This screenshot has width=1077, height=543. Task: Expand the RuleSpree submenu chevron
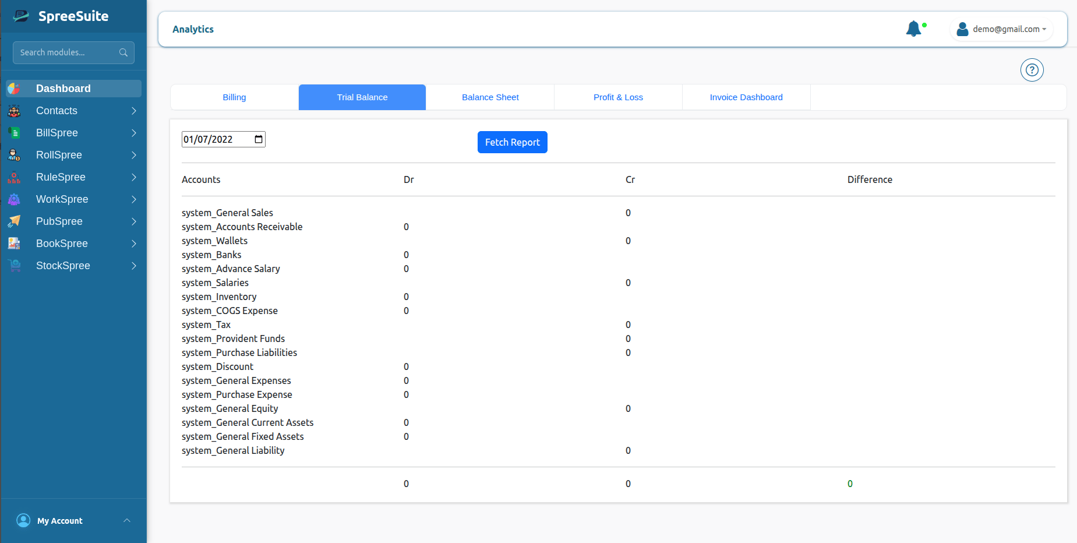134,177
